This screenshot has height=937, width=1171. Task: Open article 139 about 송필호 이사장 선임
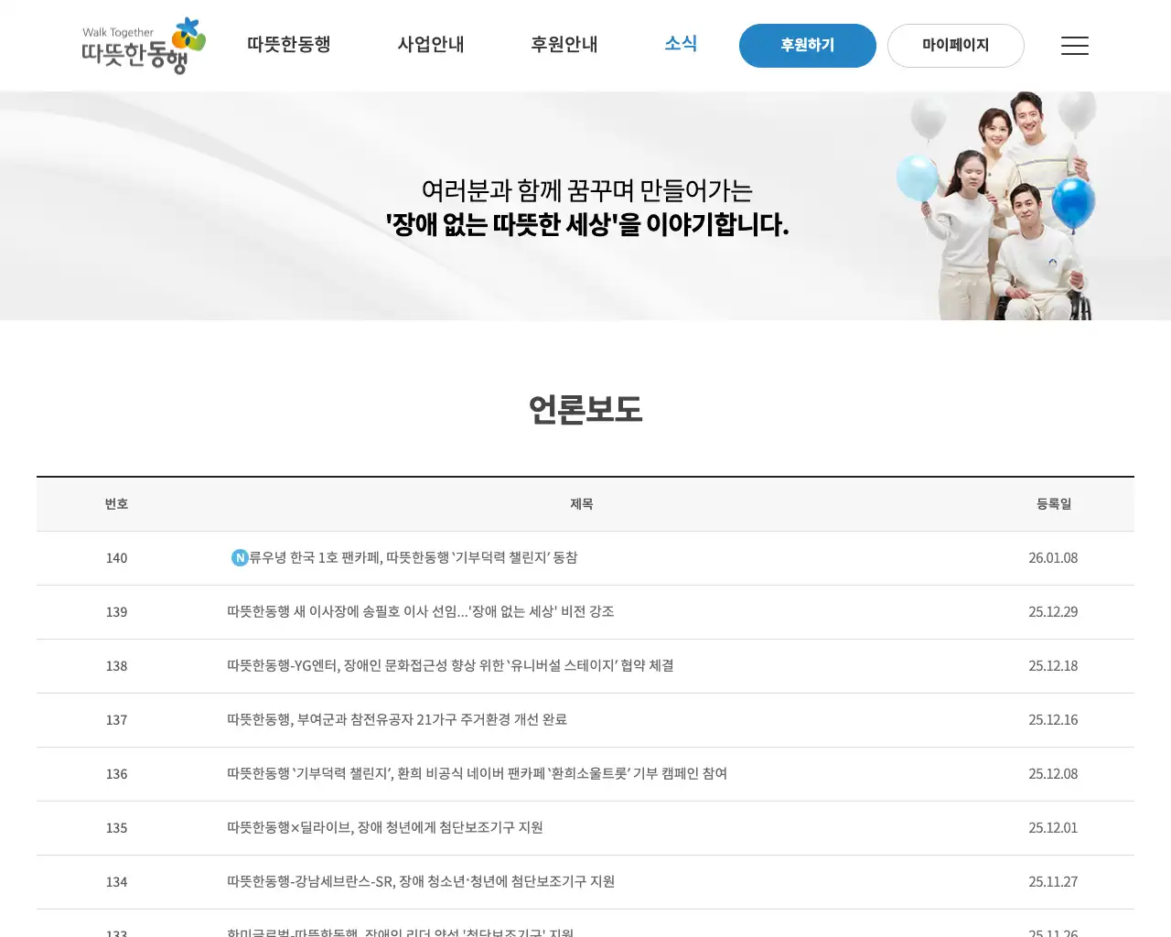pos(420,611)
